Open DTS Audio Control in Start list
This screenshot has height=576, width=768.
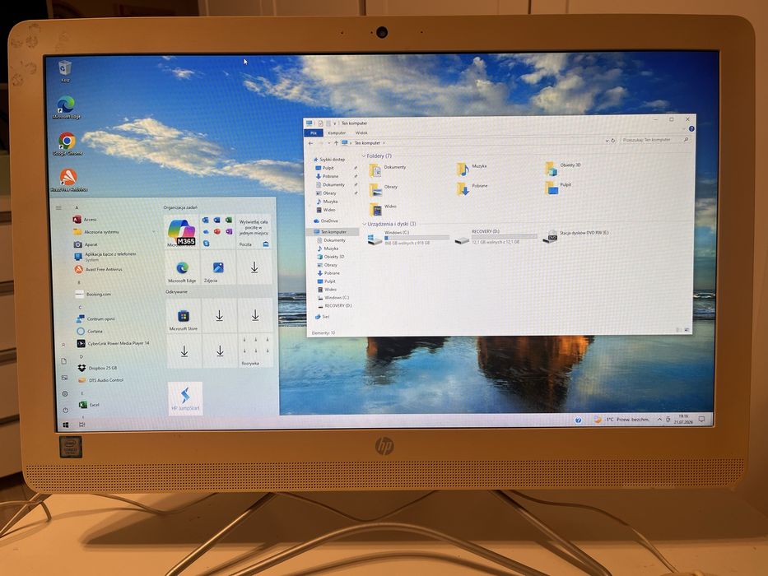[101, 380]
